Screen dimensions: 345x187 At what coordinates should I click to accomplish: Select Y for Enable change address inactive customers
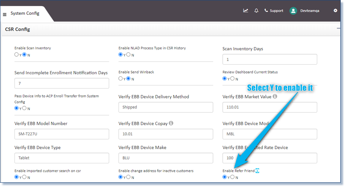(121, 177)
